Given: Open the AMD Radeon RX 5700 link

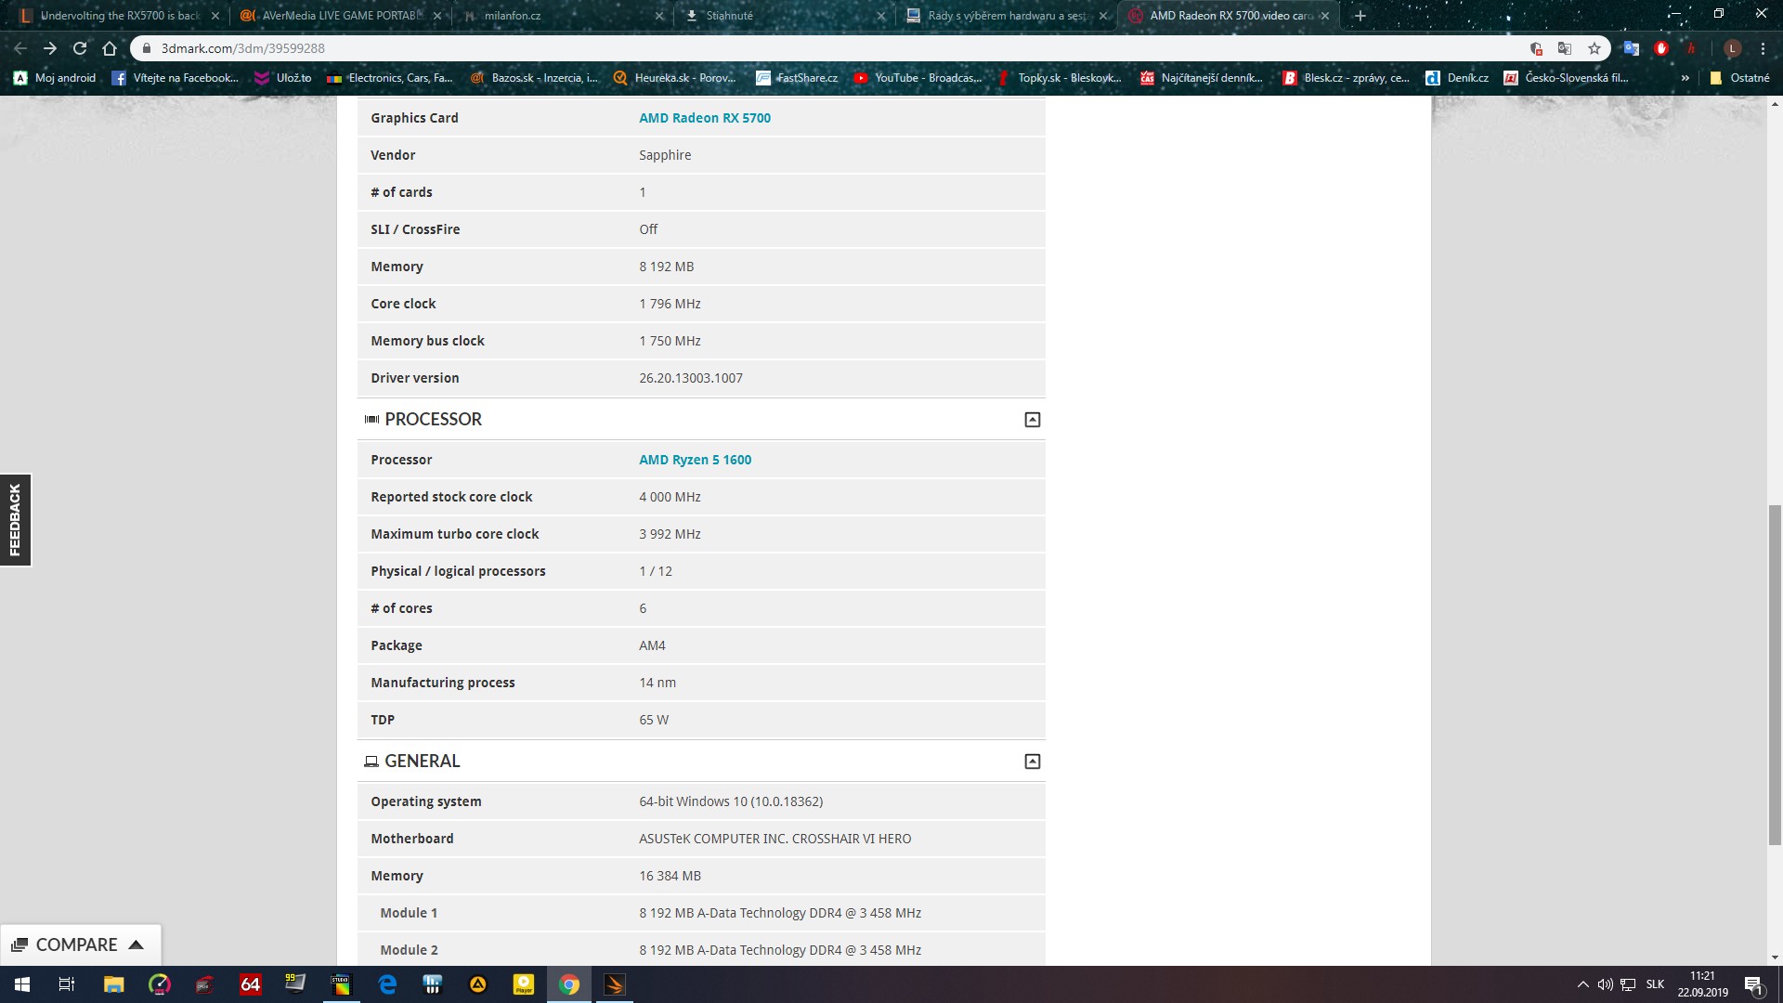Looking at the screenshot, I should pyautogui.click(x=704, y=118).
